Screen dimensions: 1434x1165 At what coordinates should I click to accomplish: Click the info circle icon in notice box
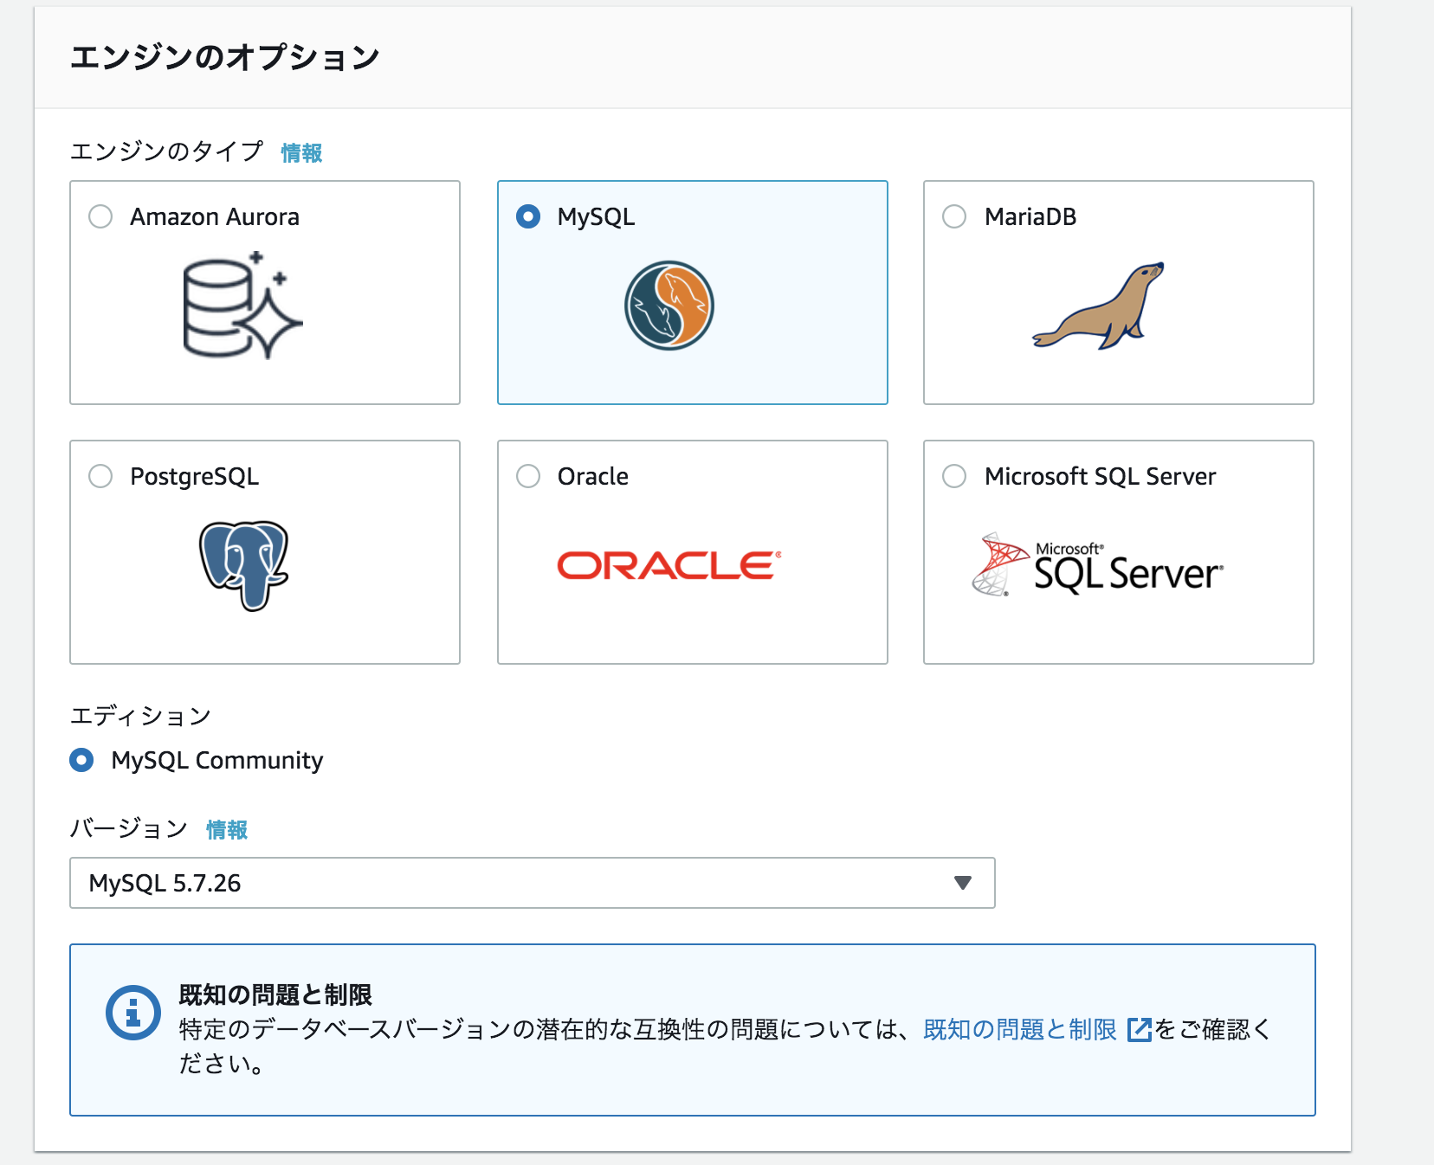point(133,1013)
